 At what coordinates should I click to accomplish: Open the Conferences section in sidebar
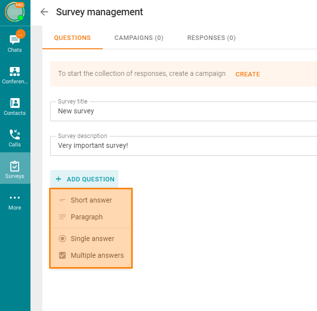(15, 75)
